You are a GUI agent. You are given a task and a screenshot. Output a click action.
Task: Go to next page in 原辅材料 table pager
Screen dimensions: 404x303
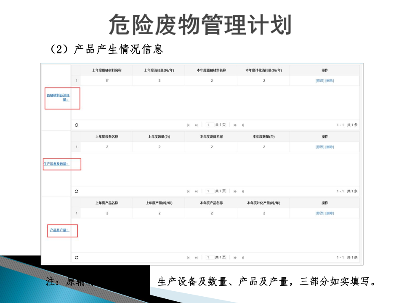pos(235,125)
